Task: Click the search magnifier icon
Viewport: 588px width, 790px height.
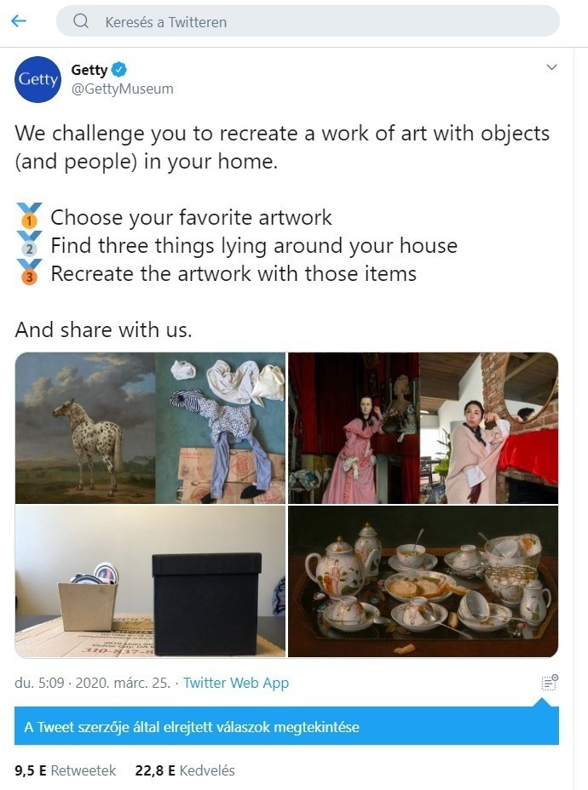Action: point(81,21)
